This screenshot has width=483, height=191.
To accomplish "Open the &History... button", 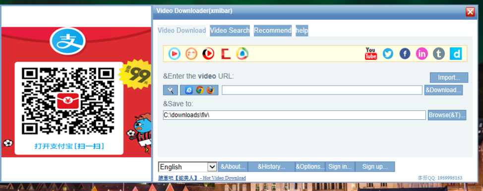I will [271, 167].
